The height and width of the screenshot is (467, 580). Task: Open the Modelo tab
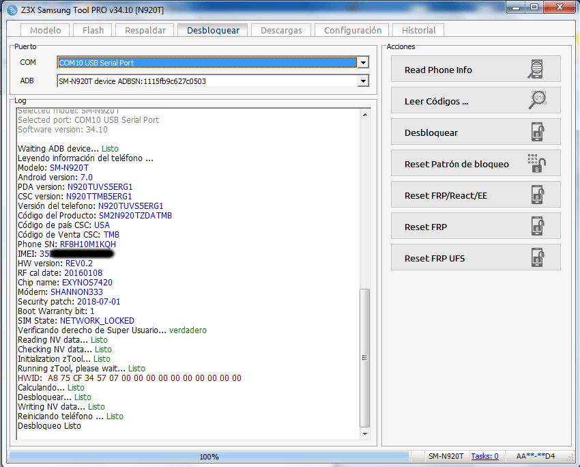coord(46,30)
